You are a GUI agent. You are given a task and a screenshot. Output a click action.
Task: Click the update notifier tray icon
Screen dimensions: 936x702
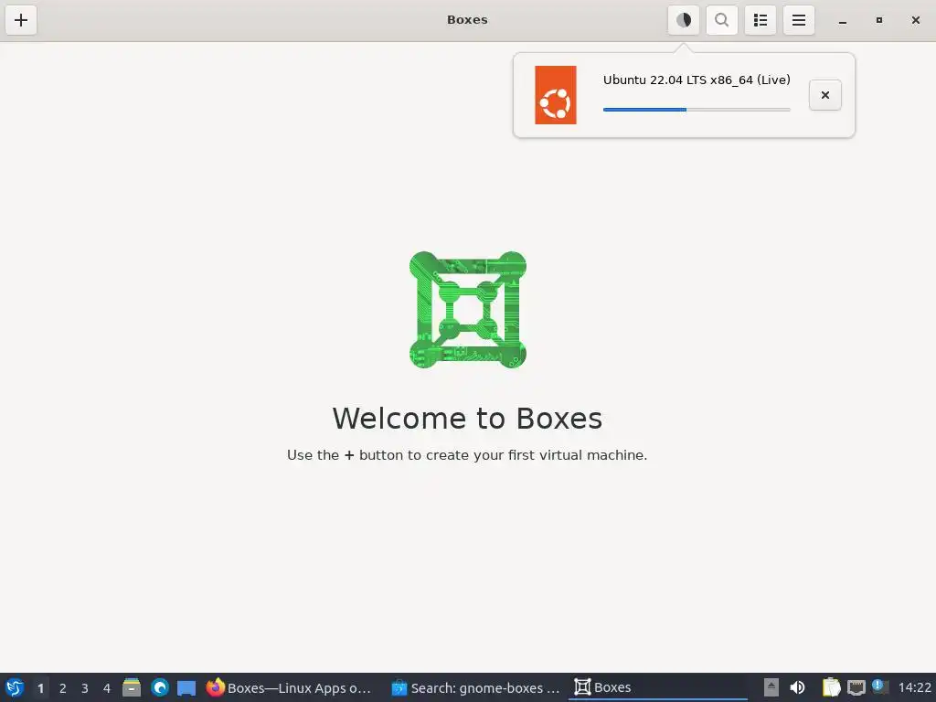click(x=880, y=686)
